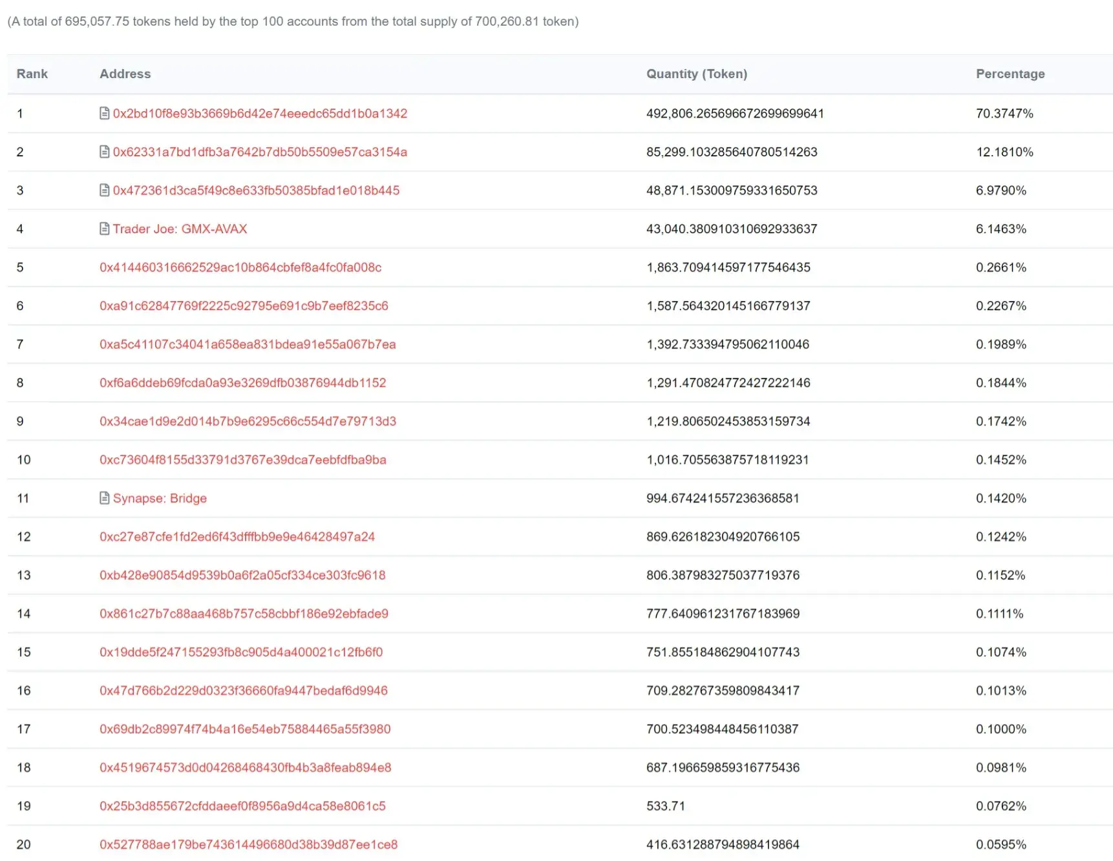The image size is (1113, 861).
Task: Open address 0x47d766b2d229d0323f36660fa9447bedaf6d9946
Action: (x=244, y=690)
